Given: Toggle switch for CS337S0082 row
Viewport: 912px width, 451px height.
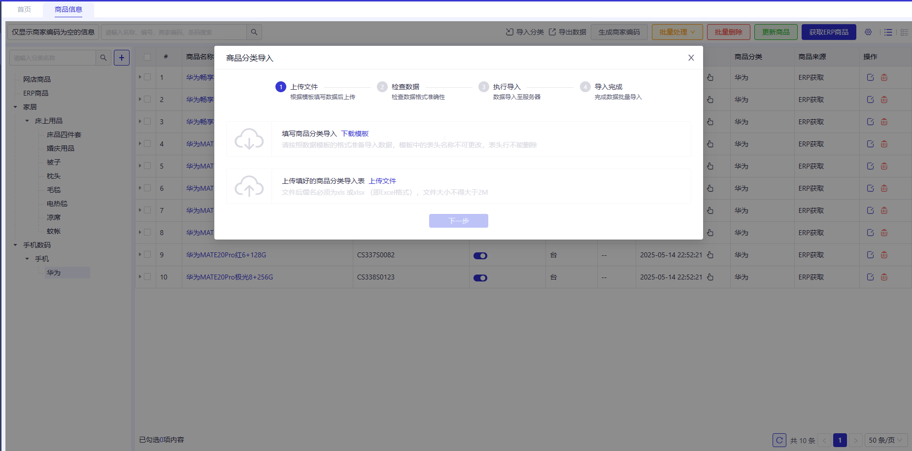Looking at the screenshot, I should point(480,256).
